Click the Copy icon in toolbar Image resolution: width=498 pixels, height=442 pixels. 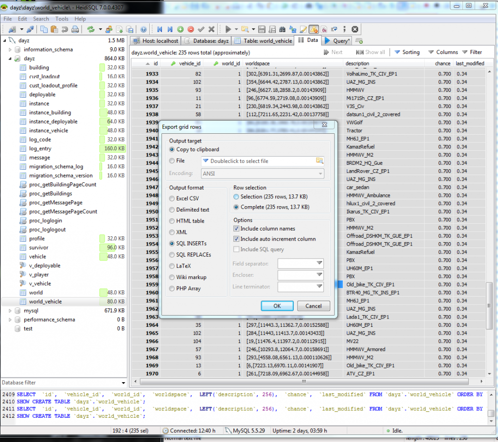point(44,30)
